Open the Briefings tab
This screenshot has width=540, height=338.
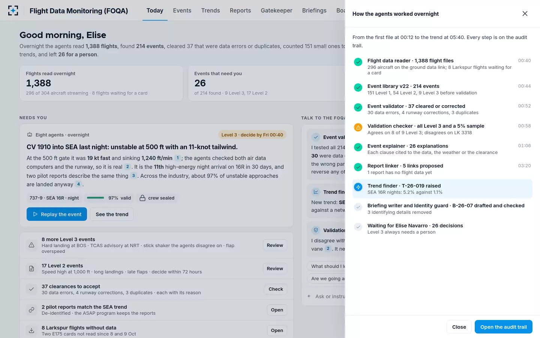pyautogui.click(x=314, y=11)
